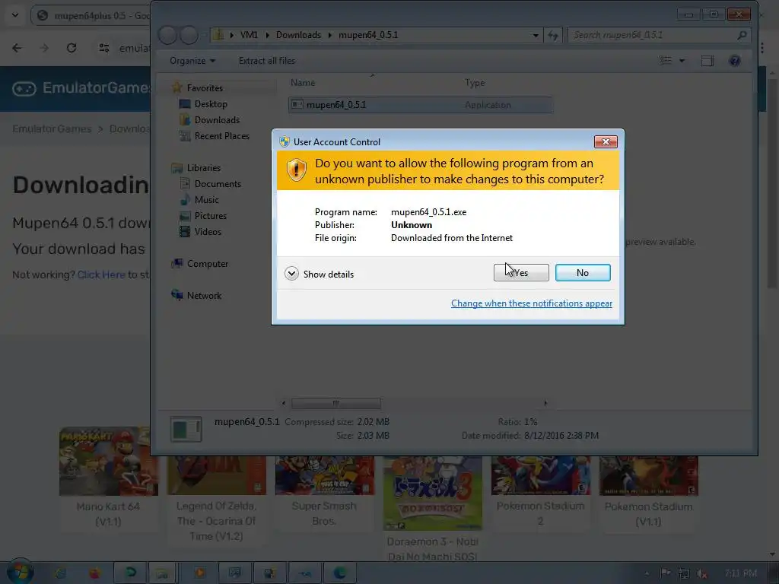Open the Pokemon Stadium 2 game thumbnail

[541, 476]
